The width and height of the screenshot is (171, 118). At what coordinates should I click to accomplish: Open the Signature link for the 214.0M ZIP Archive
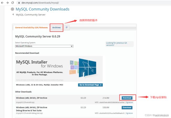point(129,102)
